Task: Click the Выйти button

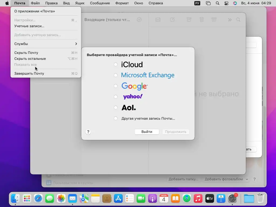Action: [147, 132]
